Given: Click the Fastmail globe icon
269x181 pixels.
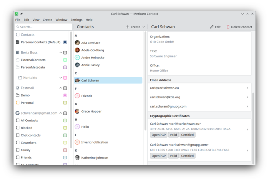Looking at the screenshot, I should 18,88.
